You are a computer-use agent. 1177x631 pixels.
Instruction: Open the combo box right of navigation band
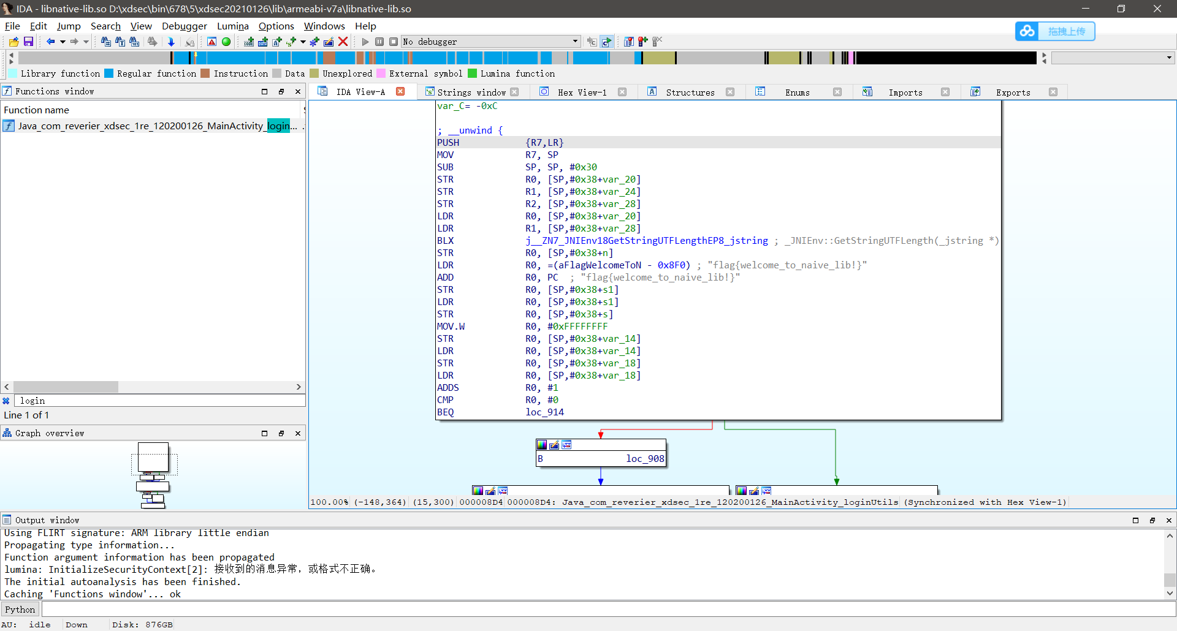coord(1113,58)
